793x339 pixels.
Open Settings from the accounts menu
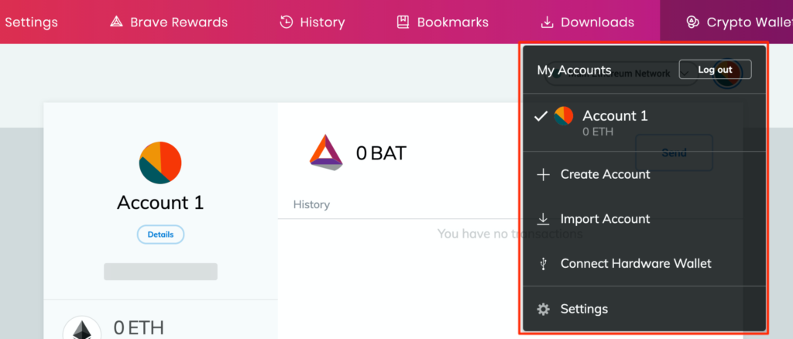click(x=644, y=309)
